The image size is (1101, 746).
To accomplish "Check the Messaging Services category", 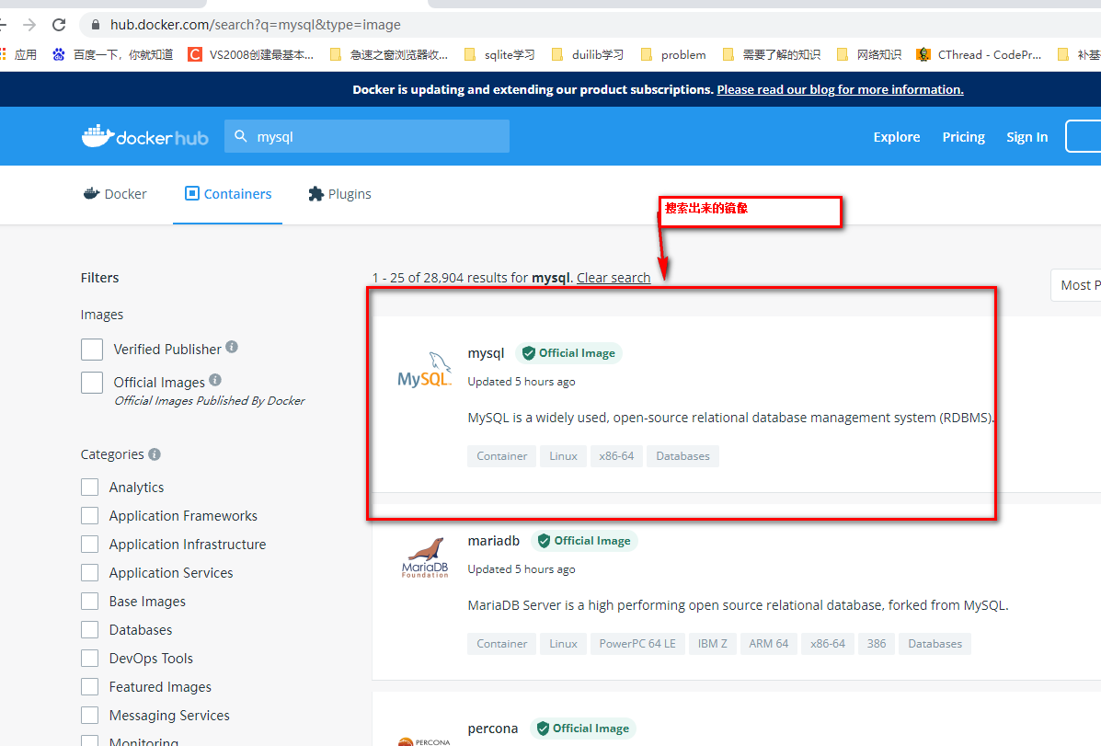I will click(x=90, y=715).
